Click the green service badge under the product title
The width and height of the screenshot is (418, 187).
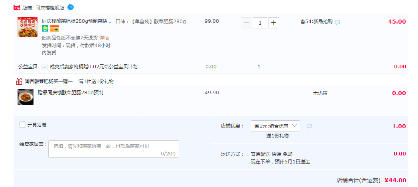[x=45, y=28]
